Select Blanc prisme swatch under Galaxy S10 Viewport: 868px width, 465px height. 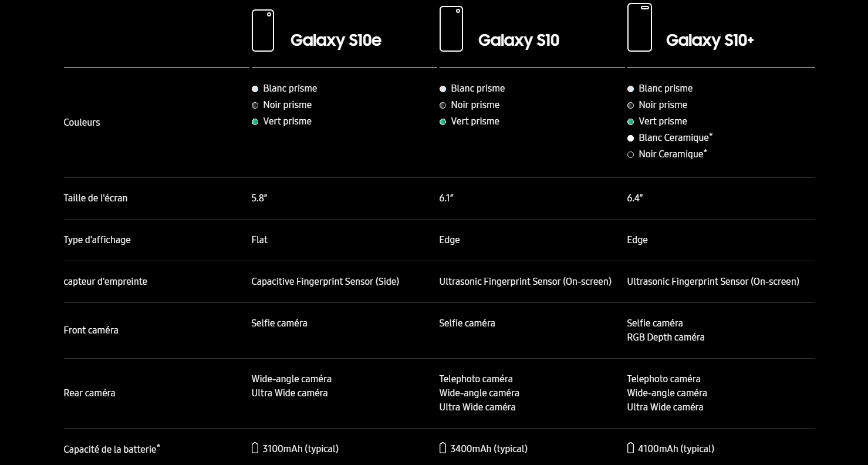coord(443,89)
